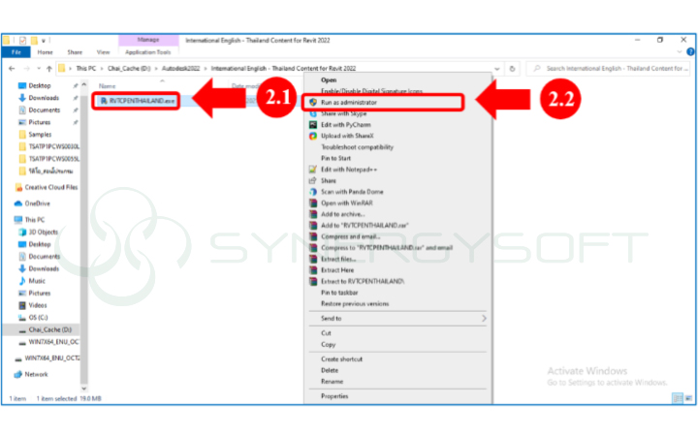
Task: Select Chai_Cache (D:) drive in navigation pane
Action: click(x=48, y=329)
